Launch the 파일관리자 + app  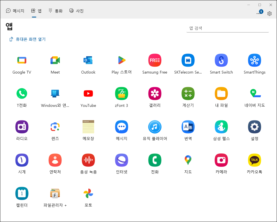[55, 193]
